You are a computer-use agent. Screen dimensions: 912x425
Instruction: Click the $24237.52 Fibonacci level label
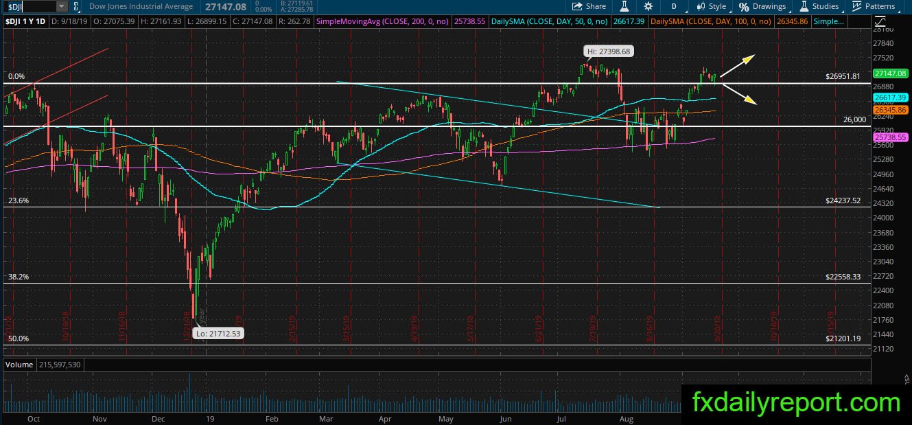[x=843, y=200]
